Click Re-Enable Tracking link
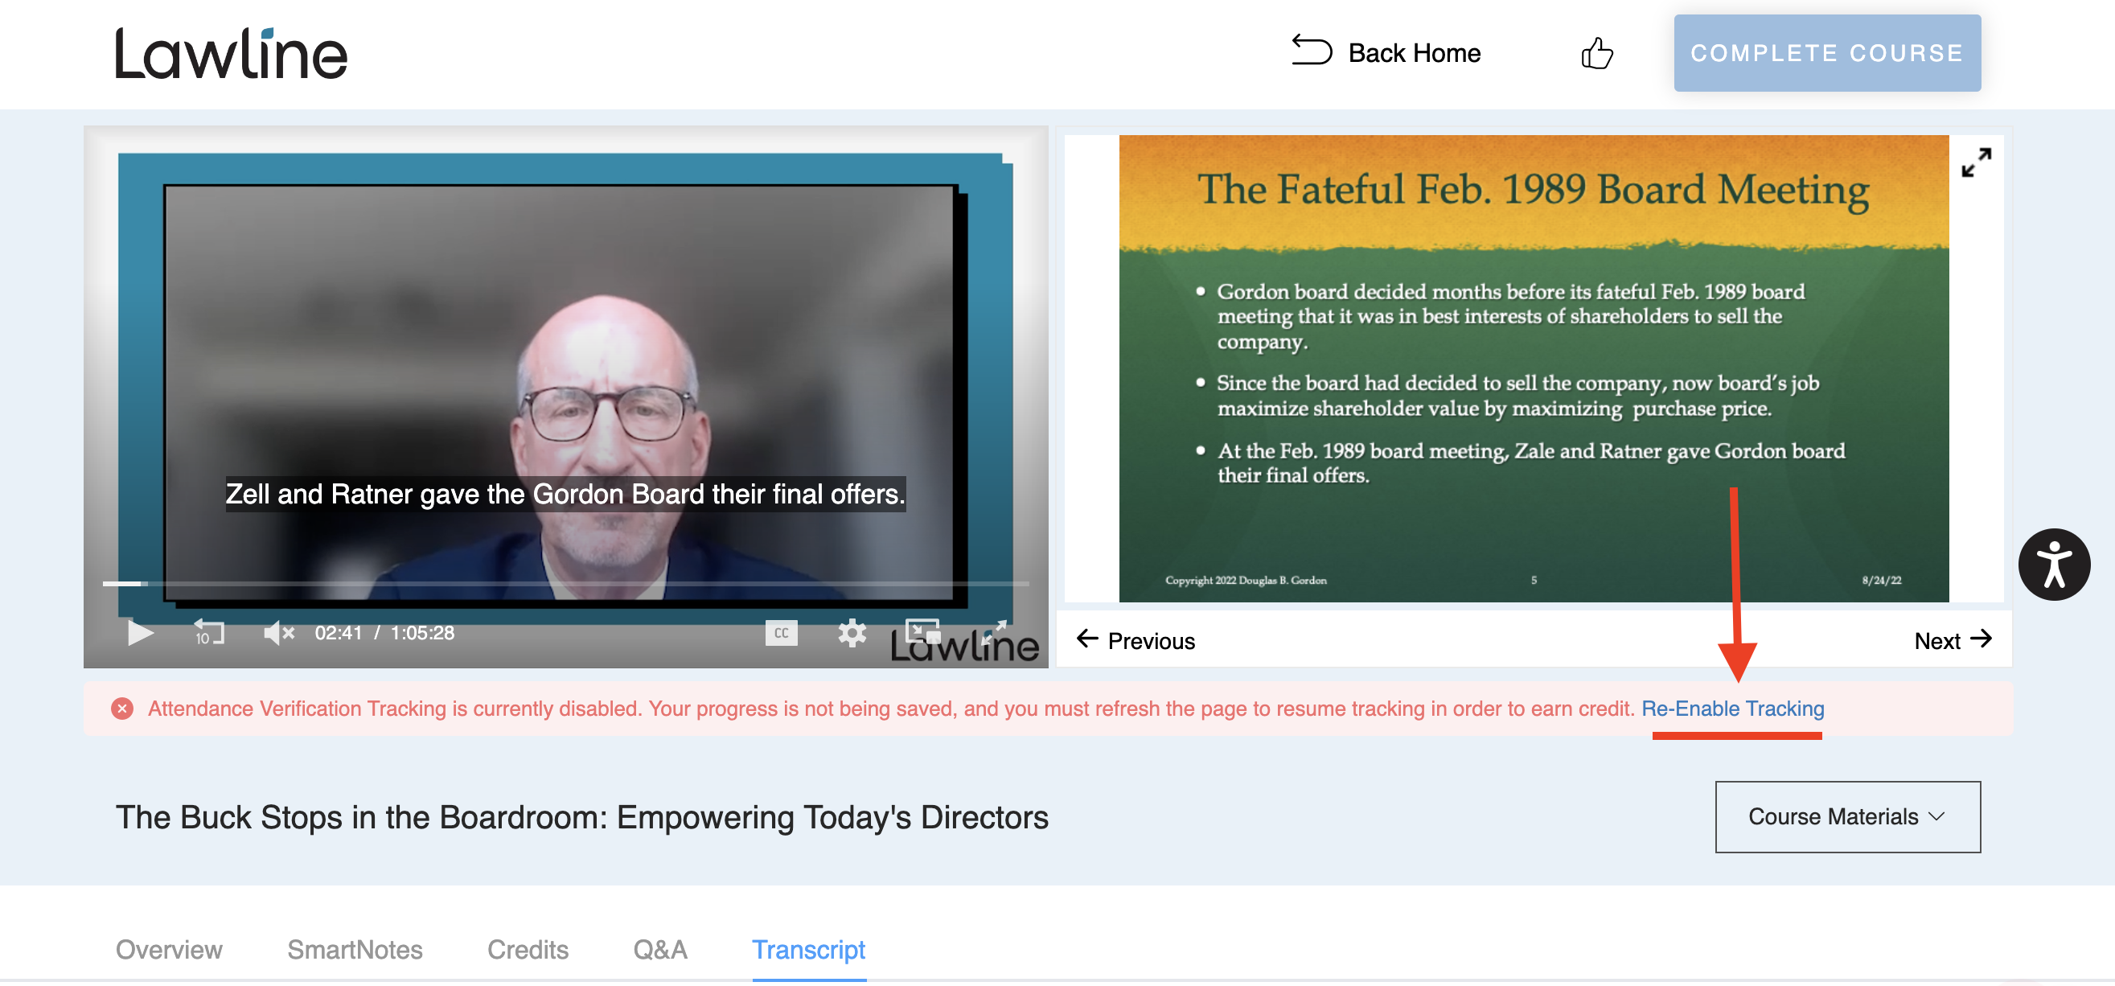The image size is (2115, 986). click(1732, 709)
